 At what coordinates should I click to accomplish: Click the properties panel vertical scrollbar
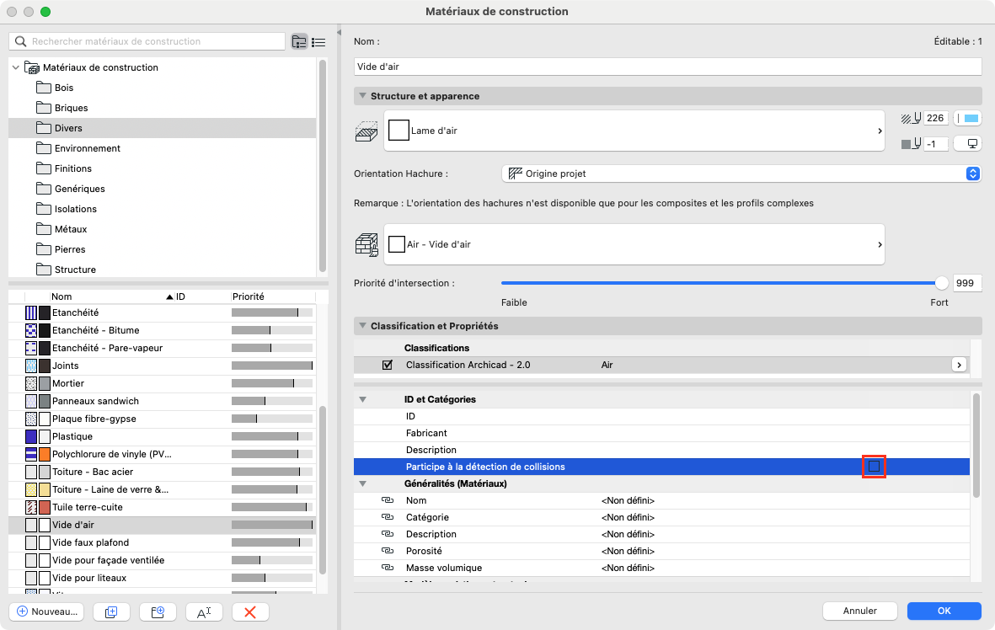tap(976, 446)
